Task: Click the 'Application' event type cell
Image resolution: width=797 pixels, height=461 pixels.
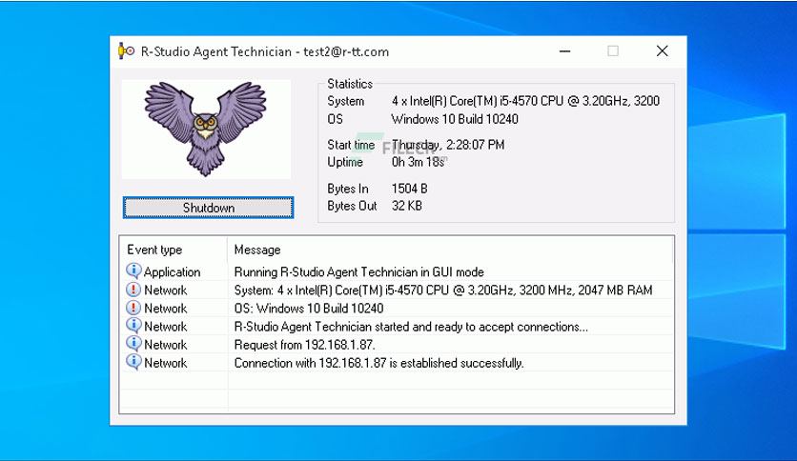Action: 172,272
